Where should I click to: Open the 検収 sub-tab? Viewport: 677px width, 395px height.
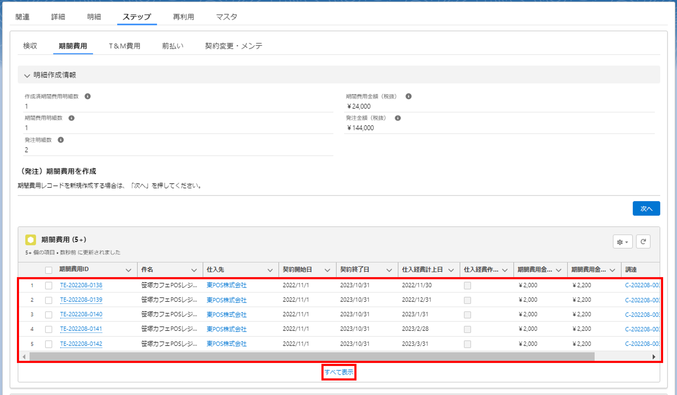click(30, 46)
